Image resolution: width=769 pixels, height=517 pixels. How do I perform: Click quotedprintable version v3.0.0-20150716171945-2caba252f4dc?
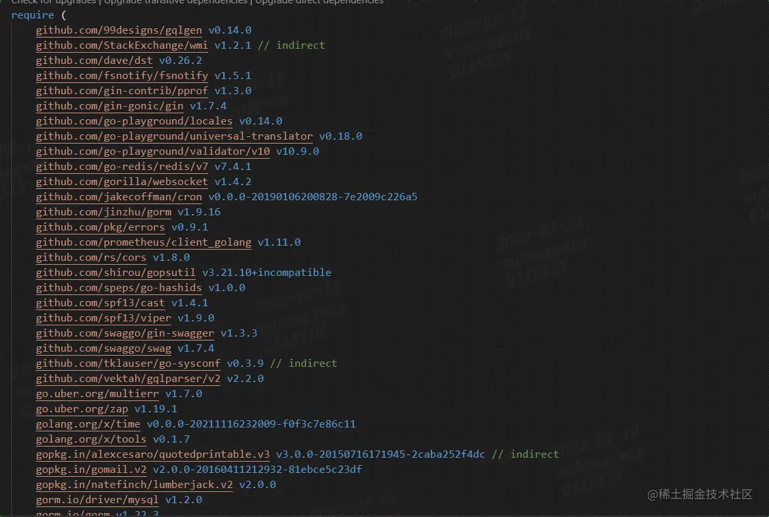click(x=381, y=455)
